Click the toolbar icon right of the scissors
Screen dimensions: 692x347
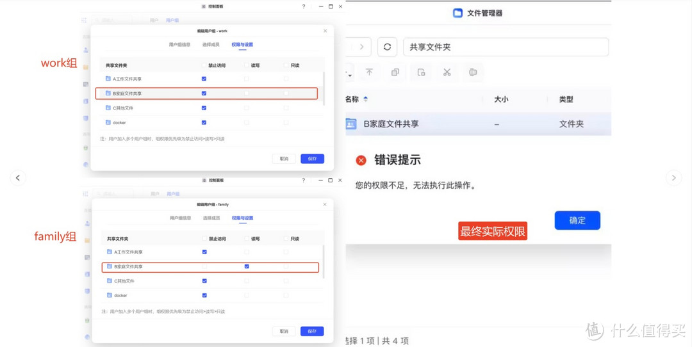tap(473, 72)
